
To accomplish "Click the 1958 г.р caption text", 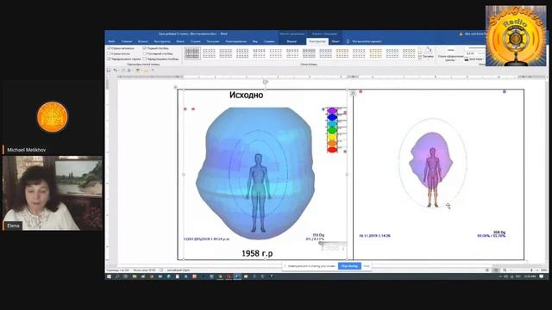I will tap(257, 253).
